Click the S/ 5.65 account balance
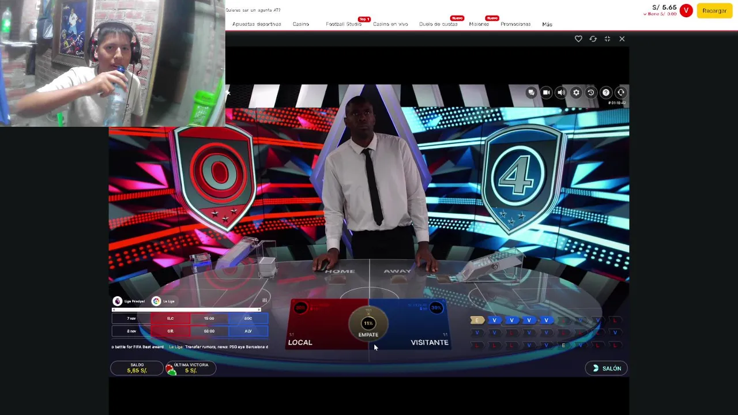Viewport: 738px width, 415px height. [664, 7]
